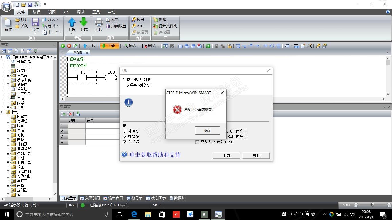Open the 视图 ribbon tab
Image resolution: width=392 pixels, height=220 pixels.
click(52, 12)
